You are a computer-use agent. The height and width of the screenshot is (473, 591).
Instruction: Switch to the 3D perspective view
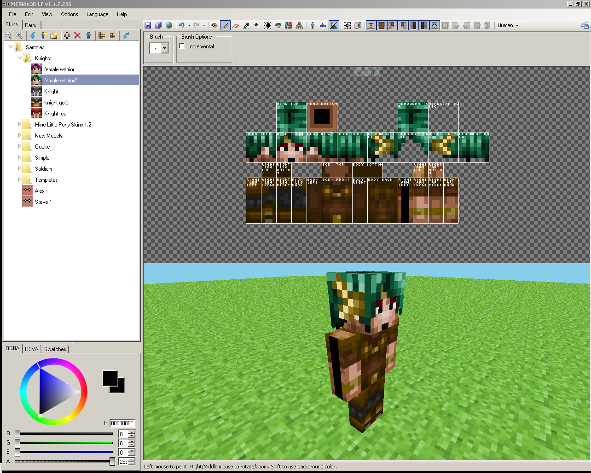(313, 26)
